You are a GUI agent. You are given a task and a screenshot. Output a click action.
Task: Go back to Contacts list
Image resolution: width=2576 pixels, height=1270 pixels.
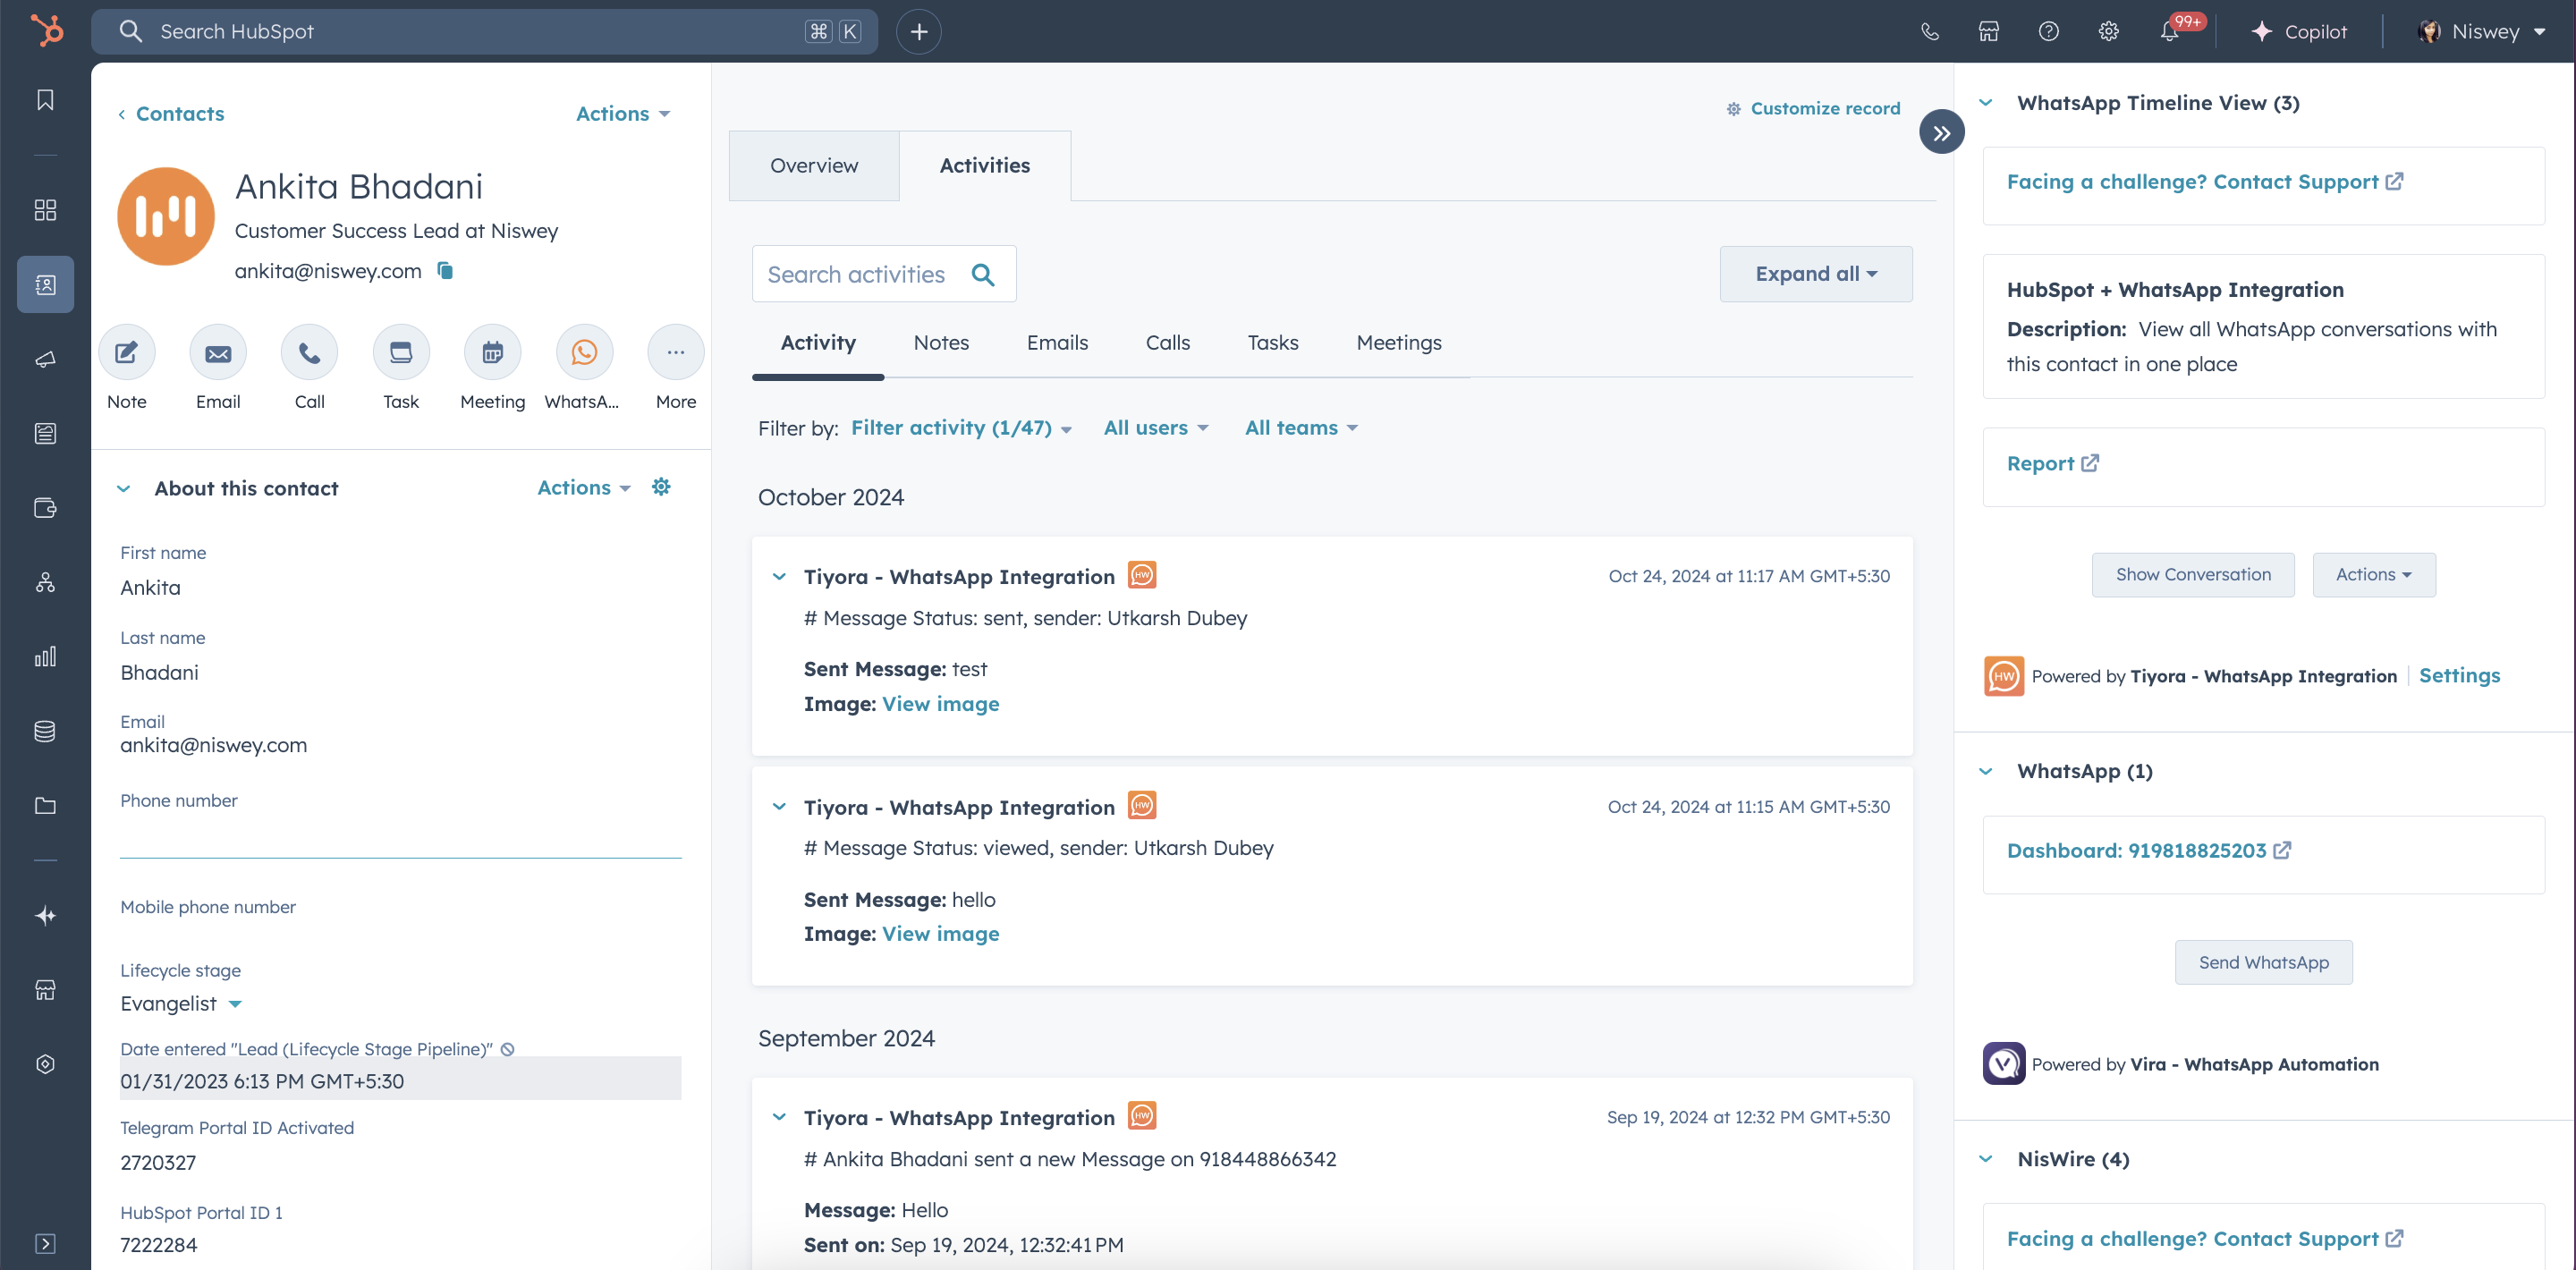(171, 113)
